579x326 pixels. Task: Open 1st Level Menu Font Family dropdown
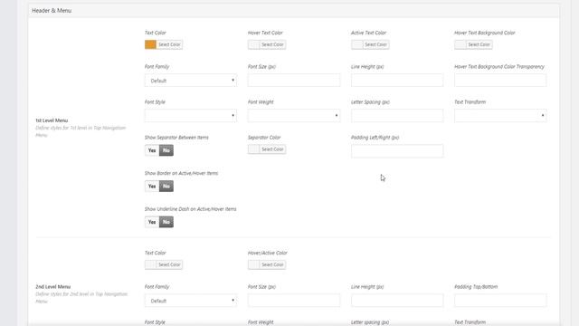191,81
